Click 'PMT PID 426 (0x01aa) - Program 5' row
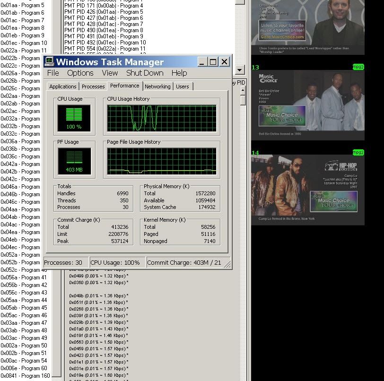The height and width of the screenshot is (381, 384). click(x=104, y=12)
